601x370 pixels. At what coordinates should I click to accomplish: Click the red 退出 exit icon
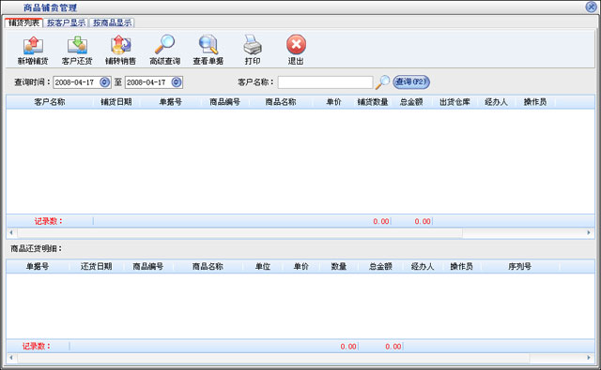(x=296, y=45)
